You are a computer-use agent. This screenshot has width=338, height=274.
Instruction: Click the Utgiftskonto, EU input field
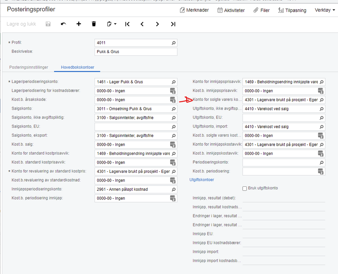tap(284, 118)
